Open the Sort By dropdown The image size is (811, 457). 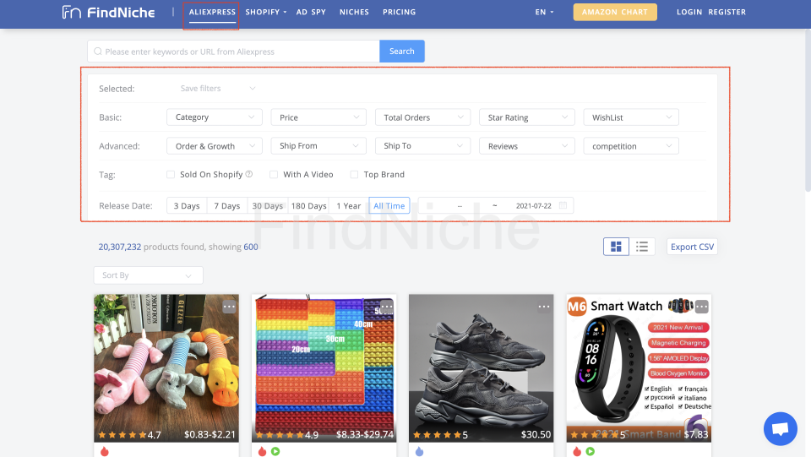[x=148, y=275]
